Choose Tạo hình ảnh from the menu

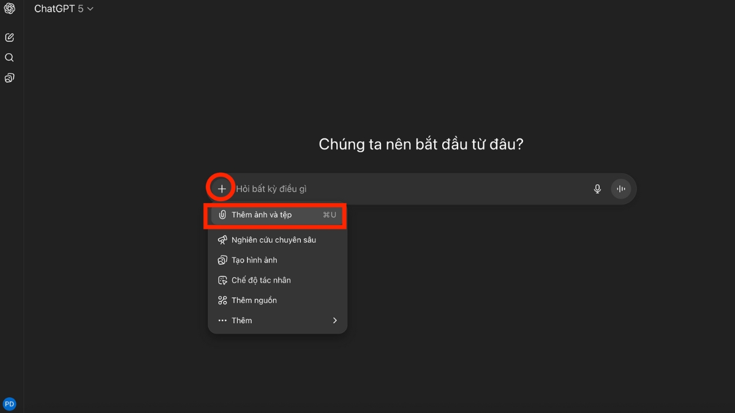coord(254,259)
